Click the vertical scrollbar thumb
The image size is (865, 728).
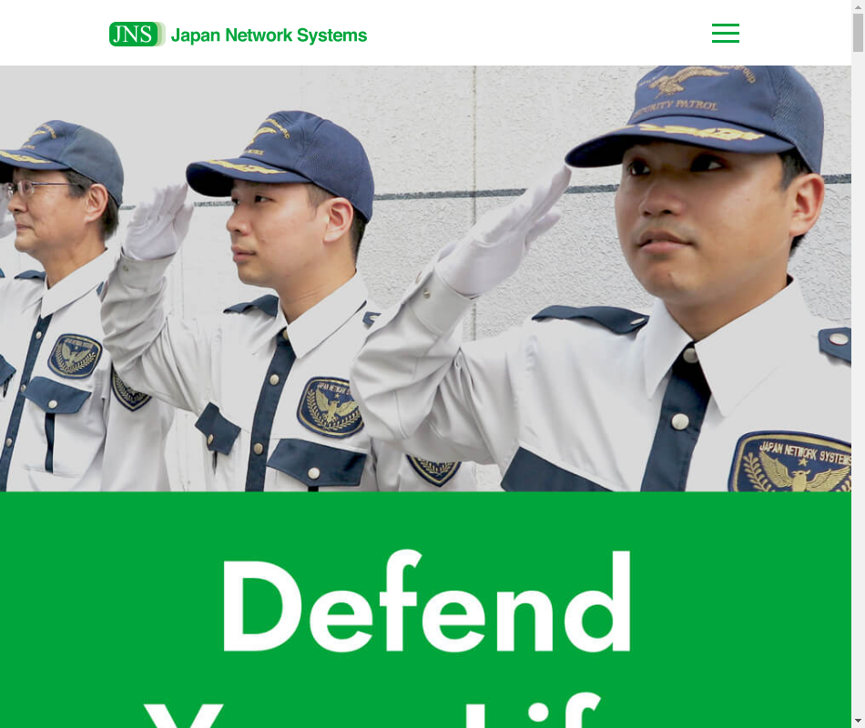coord(858,33)
